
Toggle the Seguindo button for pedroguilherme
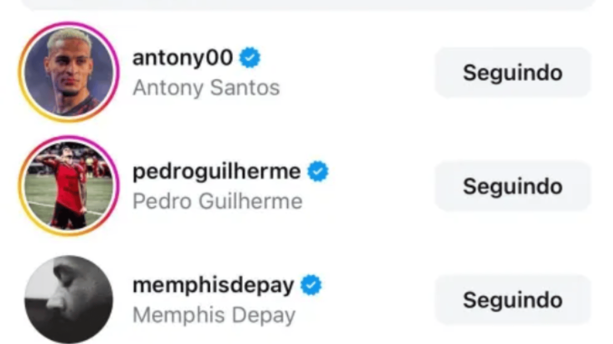point(512,186)
